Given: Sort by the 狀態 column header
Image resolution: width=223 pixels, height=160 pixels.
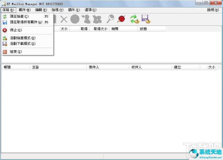Looking at the screenshot, I should [152, 29].
